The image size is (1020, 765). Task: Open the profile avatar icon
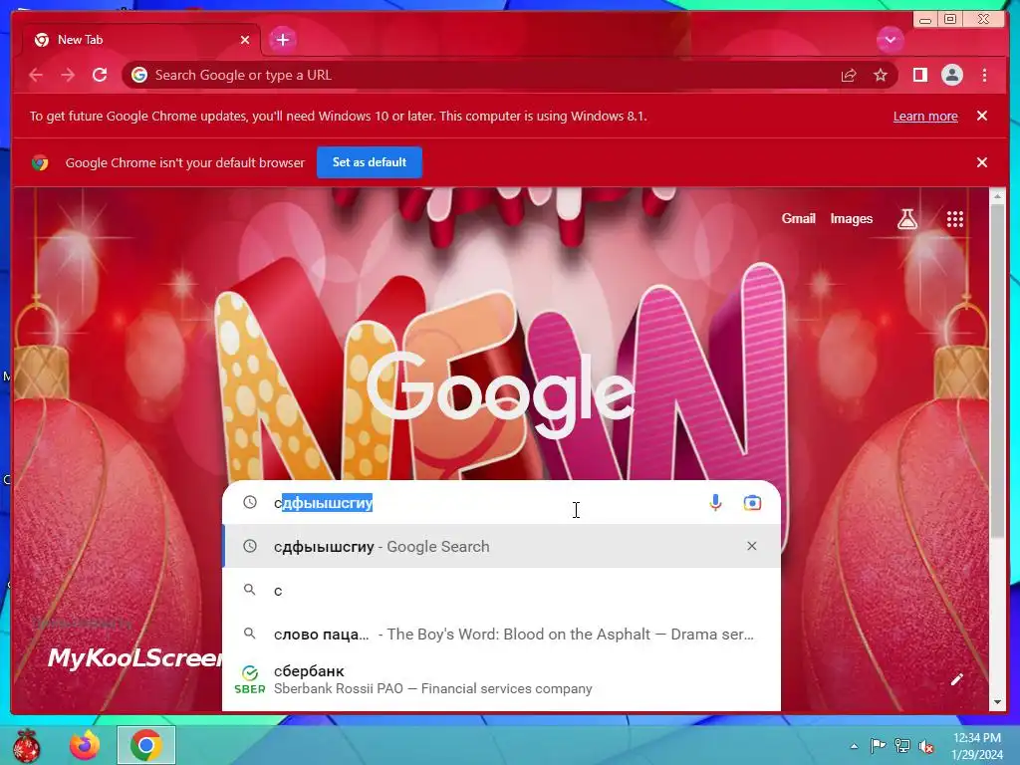click(951, 76)
